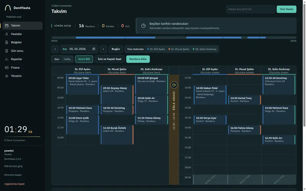Screen dimensions: 306x191
Task: Switch to Gün view
Action: (x=57, y=59)
